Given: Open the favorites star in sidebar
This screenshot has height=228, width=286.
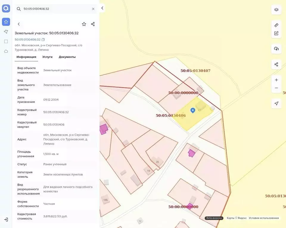Looking at the screenshot, I should pos(6,22).
